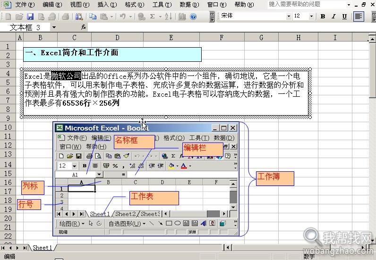Click the horizontal scrollbar left arrow
376x260 pixels.
(227, 247)
